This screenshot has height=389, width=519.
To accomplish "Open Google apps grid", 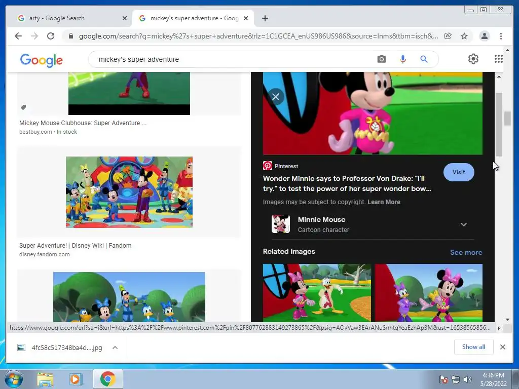I will click(x=499, y=59).
